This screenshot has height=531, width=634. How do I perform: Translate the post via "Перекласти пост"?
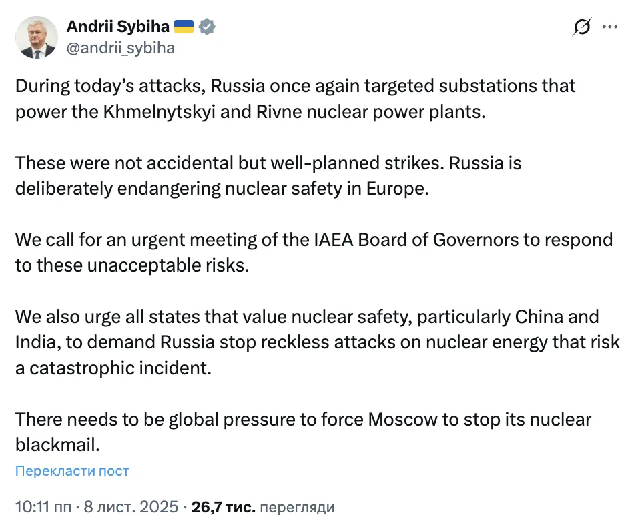[71, 470]
